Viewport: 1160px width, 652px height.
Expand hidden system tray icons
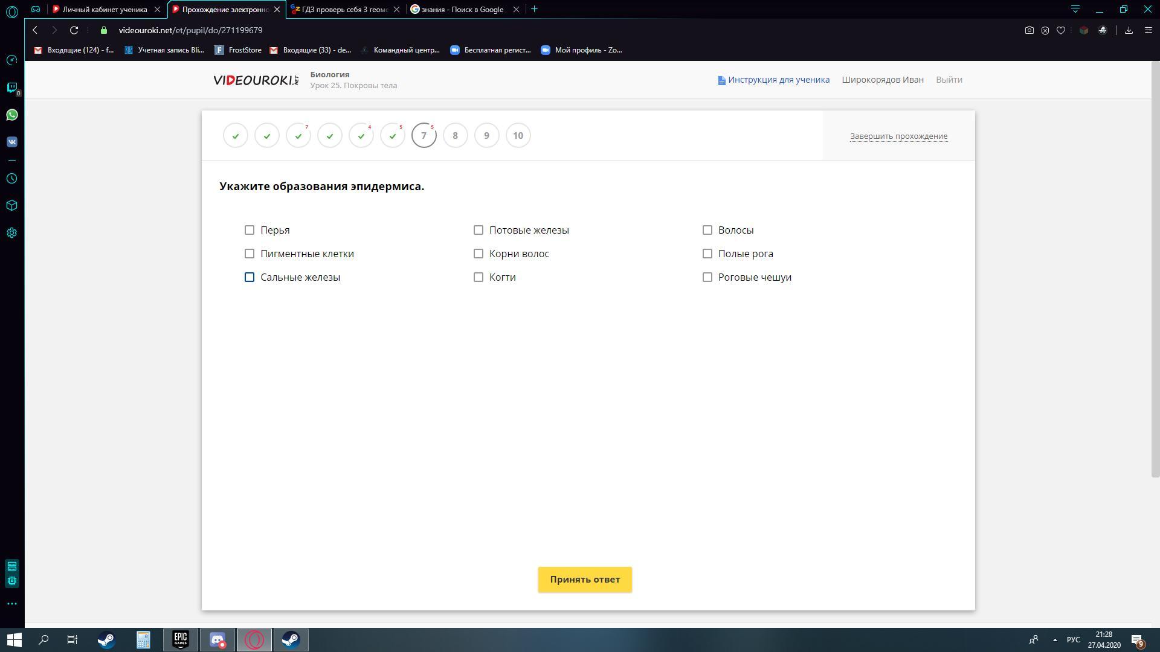pos(1055,640)
